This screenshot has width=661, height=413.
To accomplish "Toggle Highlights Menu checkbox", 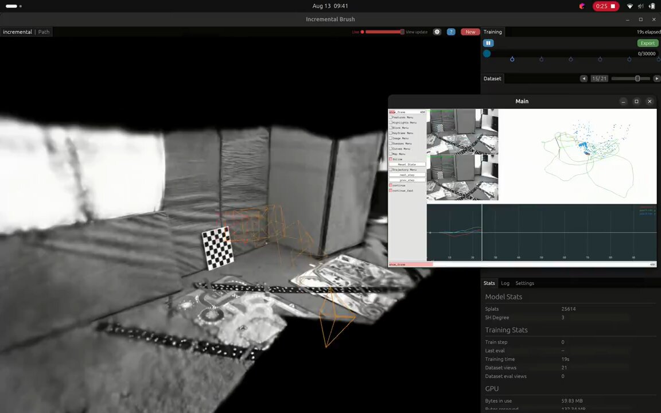I will tap(391, 123).
